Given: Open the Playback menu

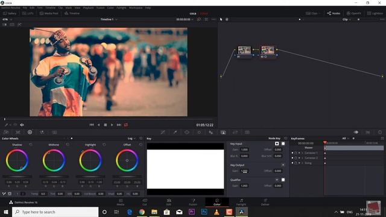Looking at the screenshot, I should point(88,8).
